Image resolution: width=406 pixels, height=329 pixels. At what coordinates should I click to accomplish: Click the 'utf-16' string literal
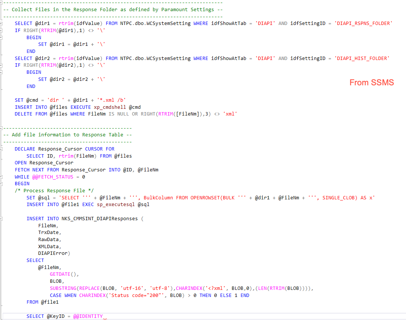click(x=132, y=288)
